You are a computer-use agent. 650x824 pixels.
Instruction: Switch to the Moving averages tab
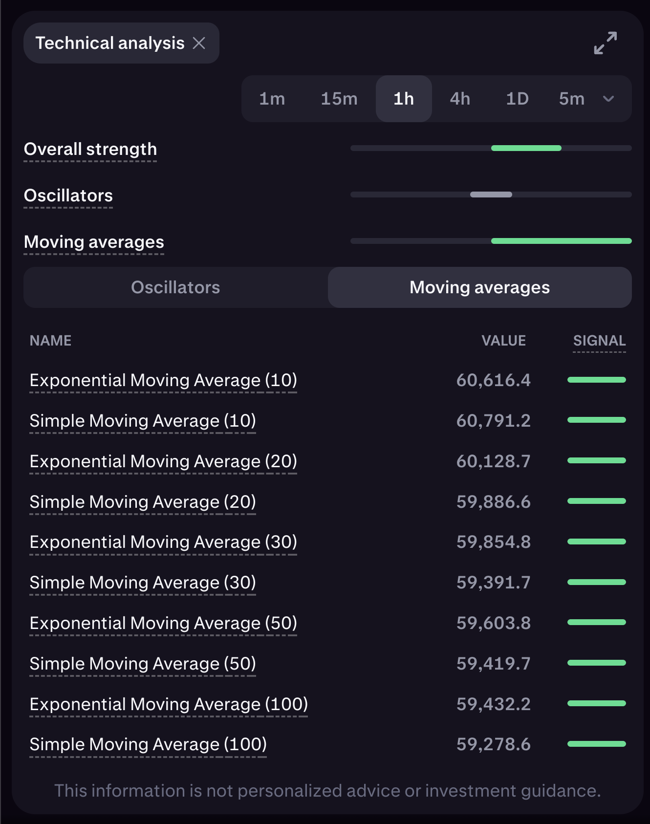click(x=479, y=287)
